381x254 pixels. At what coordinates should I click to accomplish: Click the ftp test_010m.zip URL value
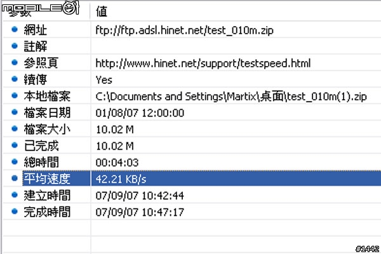click(x=184, y=30)
